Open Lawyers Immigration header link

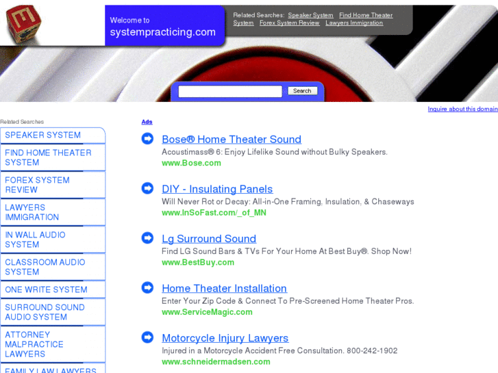(354, 23)
